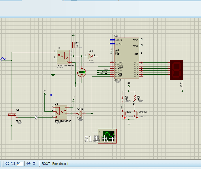Select the R2 resistor symbol
The width and height of the screenshot is (201, 169).
point(73,45)
